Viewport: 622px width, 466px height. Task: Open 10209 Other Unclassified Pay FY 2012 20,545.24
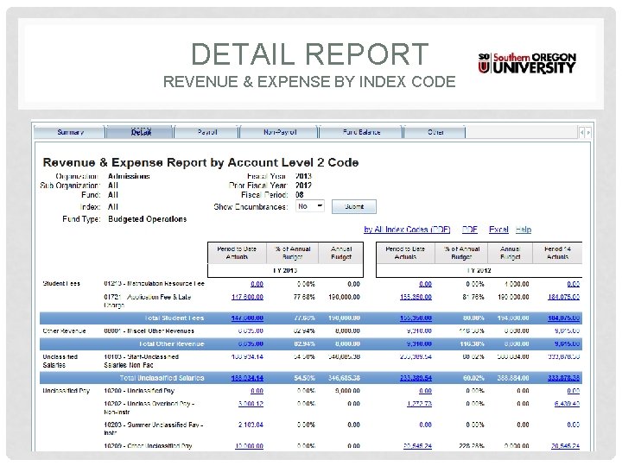(x=417, y=446)
